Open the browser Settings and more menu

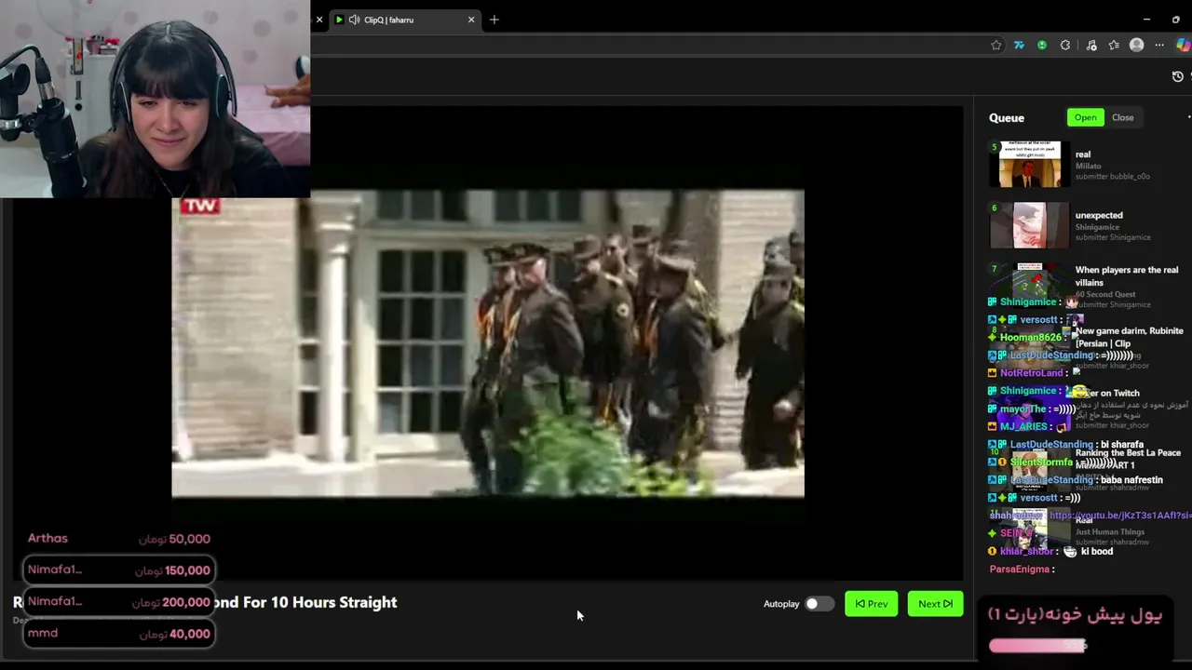(x=1159, y=45)
